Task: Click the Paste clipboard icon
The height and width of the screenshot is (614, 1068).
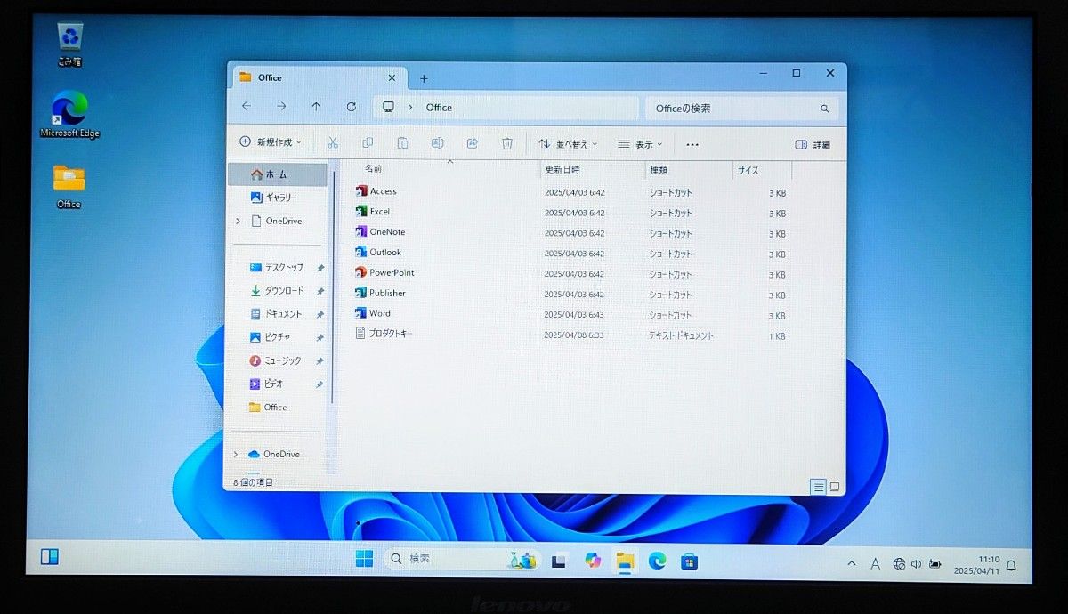Action: tap(402, 143)
